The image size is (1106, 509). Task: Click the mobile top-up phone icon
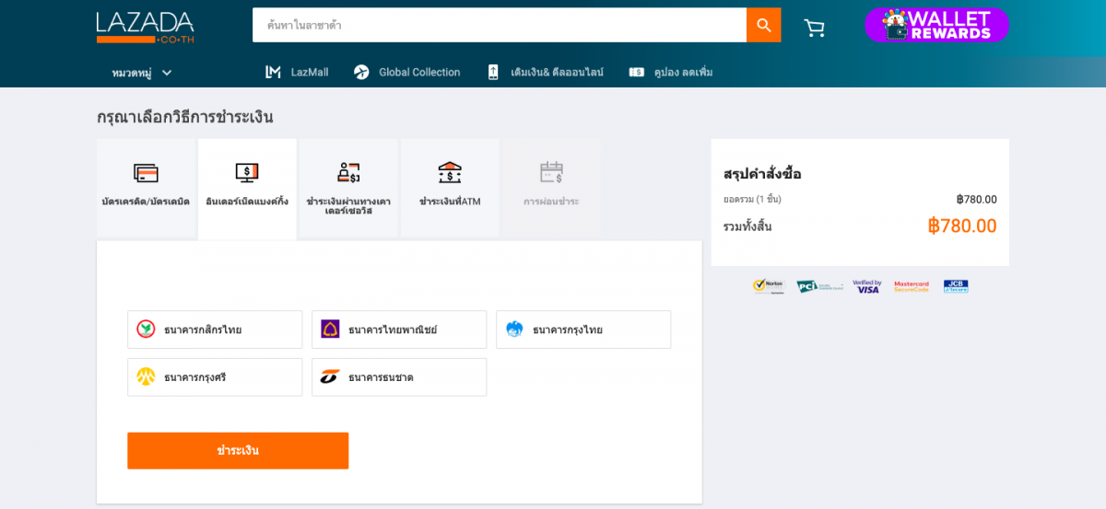(493, 72)
